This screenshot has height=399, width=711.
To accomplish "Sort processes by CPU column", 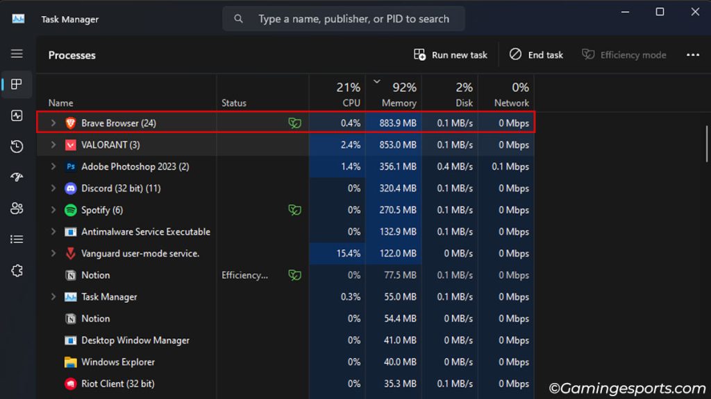I will (338, 94).
